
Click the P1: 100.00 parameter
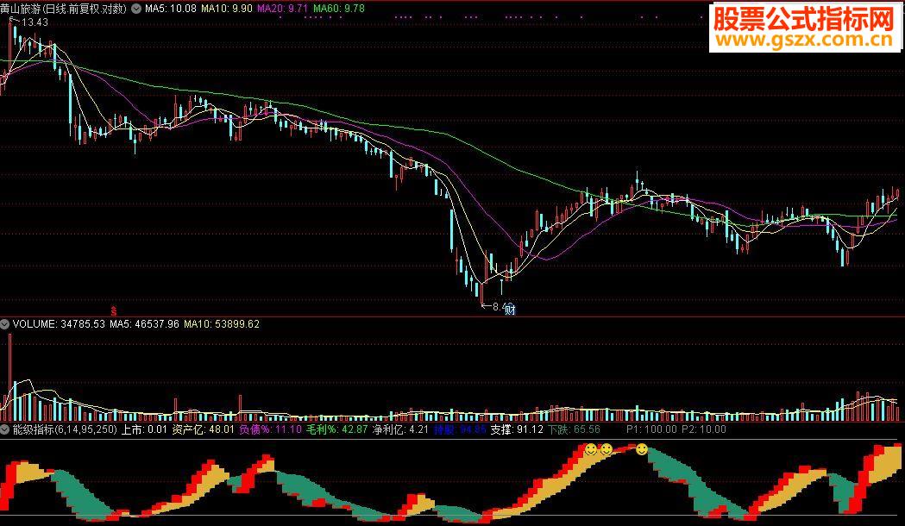click(x=651, y=429)
